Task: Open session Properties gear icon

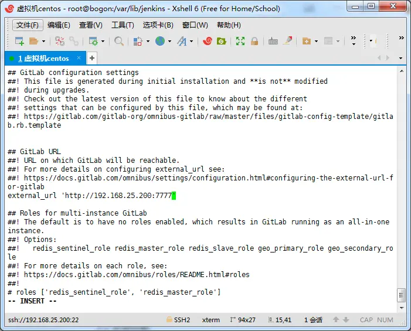Action: (x=93, y=41)
